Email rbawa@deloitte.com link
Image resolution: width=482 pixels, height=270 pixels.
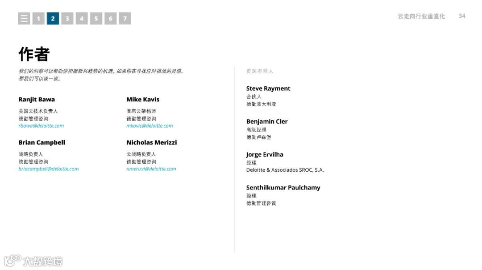click(x=41, y=125)
